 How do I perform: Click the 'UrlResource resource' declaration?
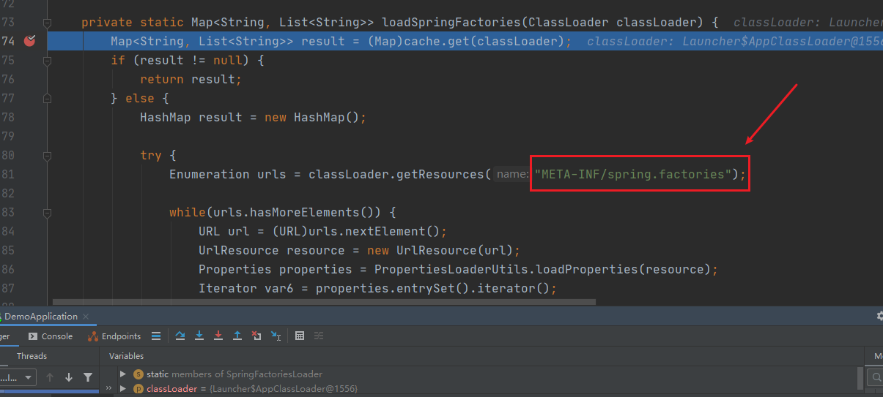[359, 250]
